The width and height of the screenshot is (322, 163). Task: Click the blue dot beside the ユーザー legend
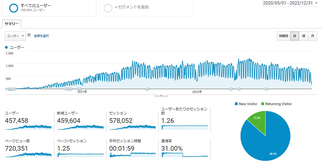pos(6,47)
